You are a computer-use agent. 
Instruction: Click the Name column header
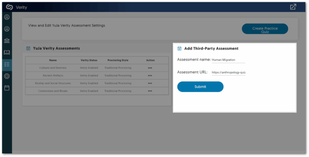(53, 60)
